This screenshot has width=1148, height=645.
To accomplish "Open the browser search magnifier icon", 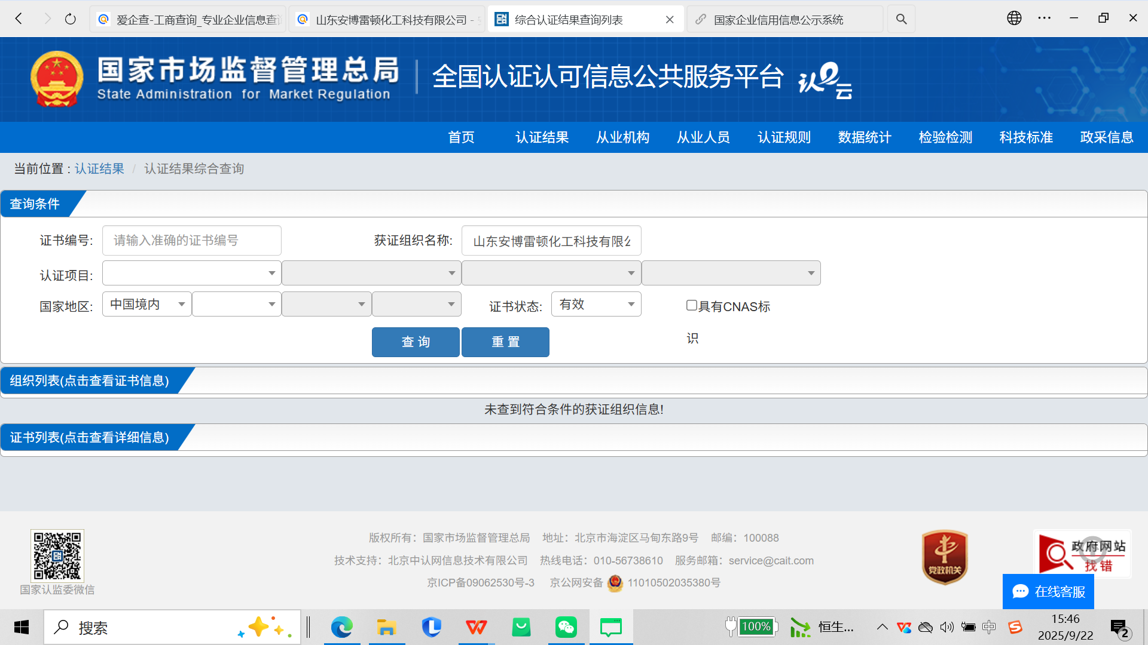I will 901,19.
